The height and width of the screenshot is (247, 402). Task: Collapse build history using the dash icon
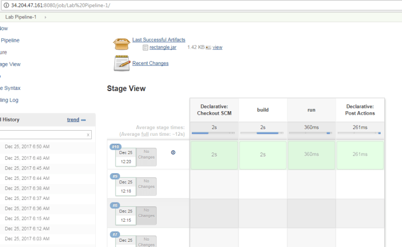click(83, 120)
